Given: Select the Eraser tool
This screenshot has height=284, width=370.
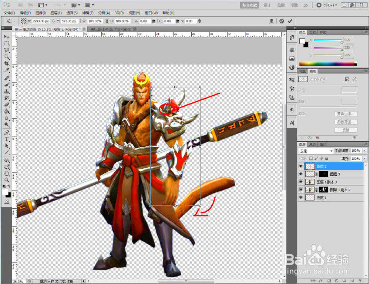Looking at the screenshot, I should [7, 105].
